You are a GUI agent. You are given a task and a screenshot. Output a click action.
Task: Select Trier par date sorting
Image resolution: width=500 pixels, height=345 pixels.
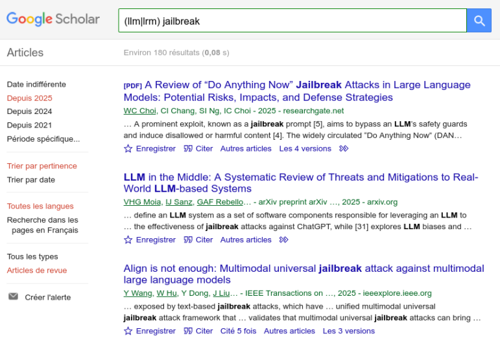30,180
